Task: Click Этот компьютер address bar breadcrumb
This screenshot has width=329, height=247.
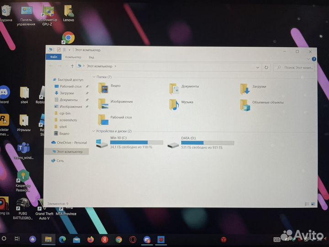Action: 100,66
